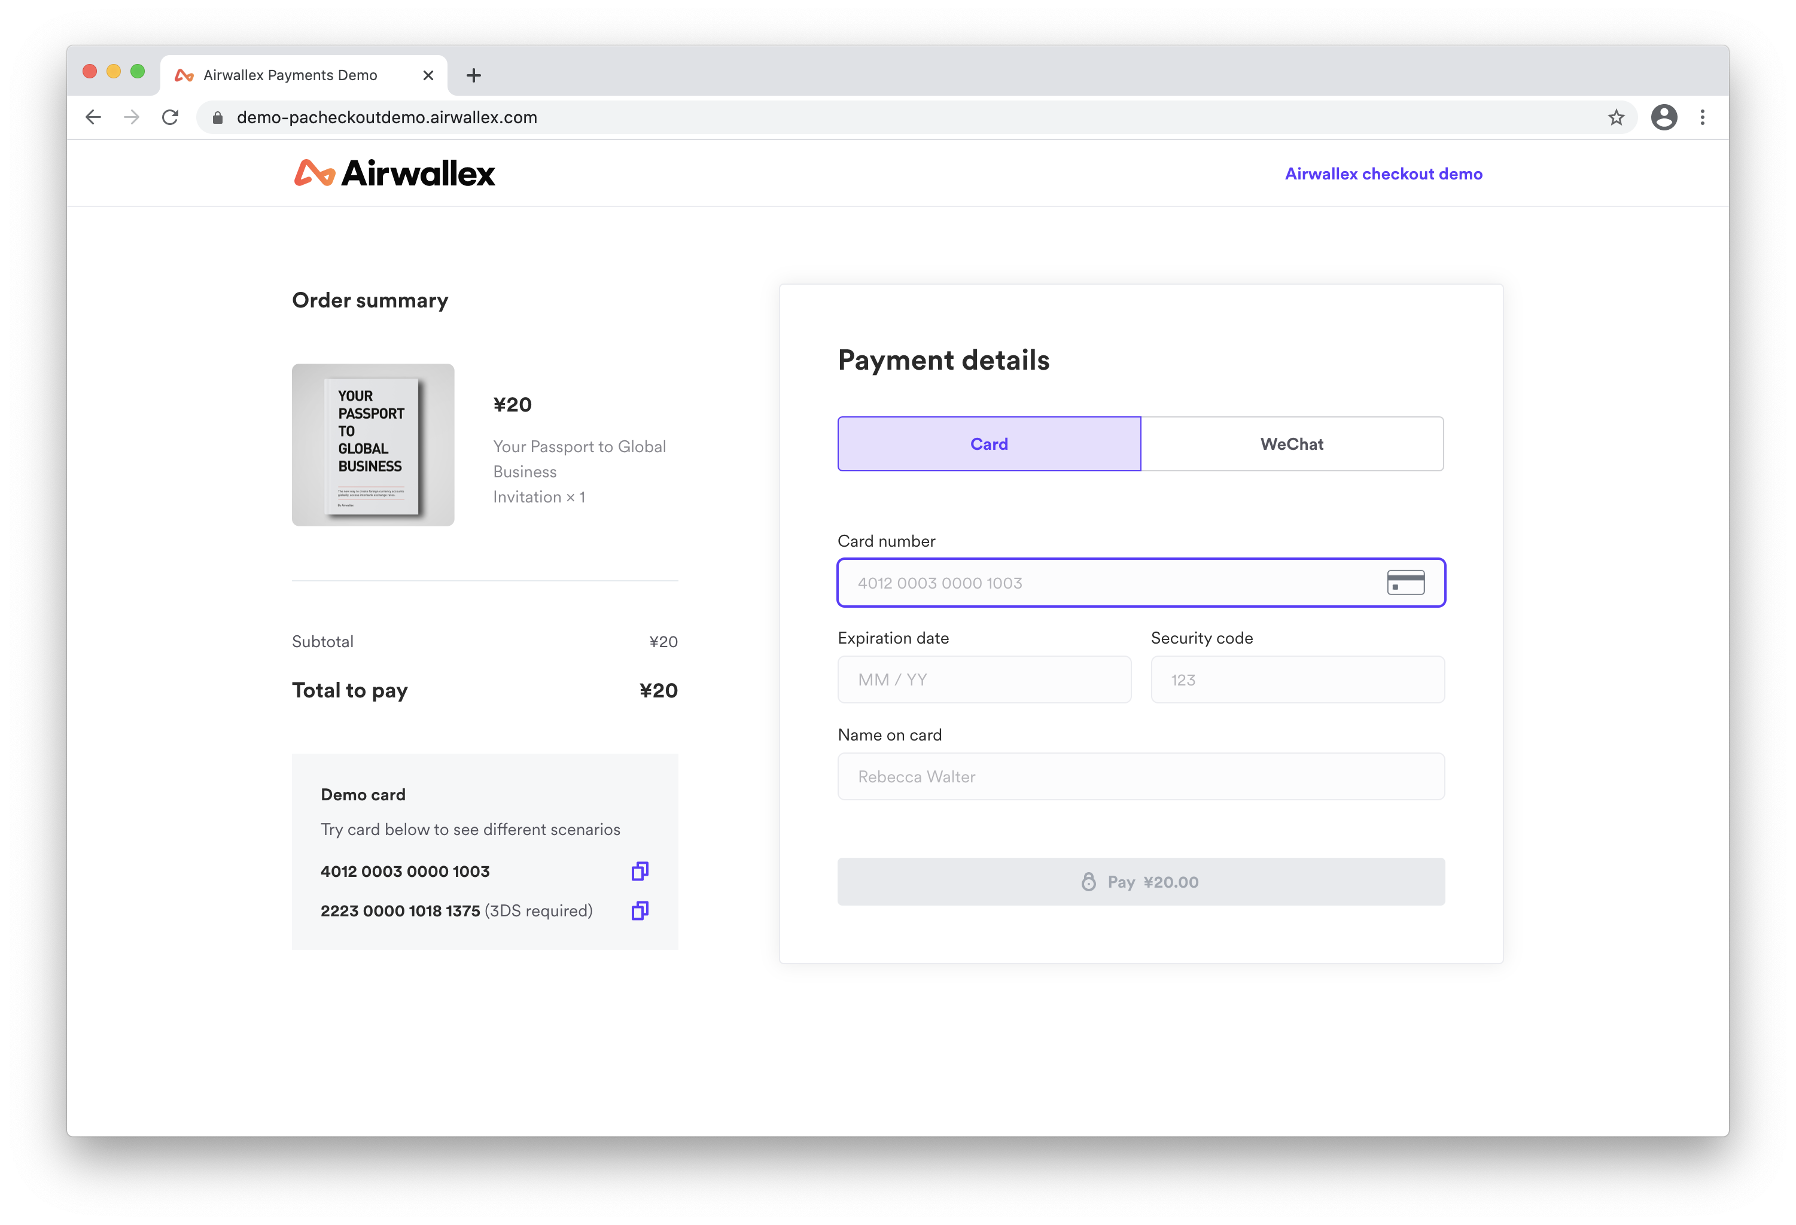Select the Card payment method tab
This screenshot has height=1225, width=1796.
[x=988, y=444]
